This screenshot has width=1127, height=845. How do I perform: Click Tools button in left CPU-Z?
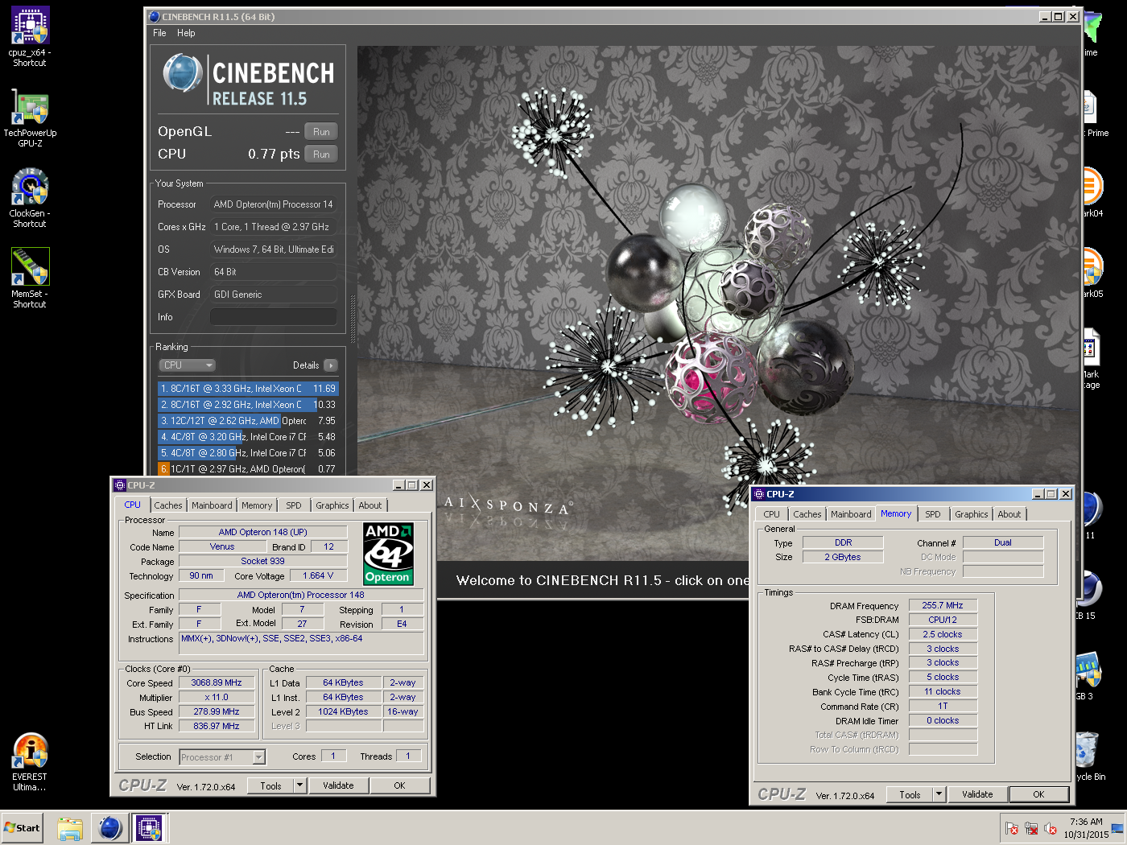click(271, 785)
